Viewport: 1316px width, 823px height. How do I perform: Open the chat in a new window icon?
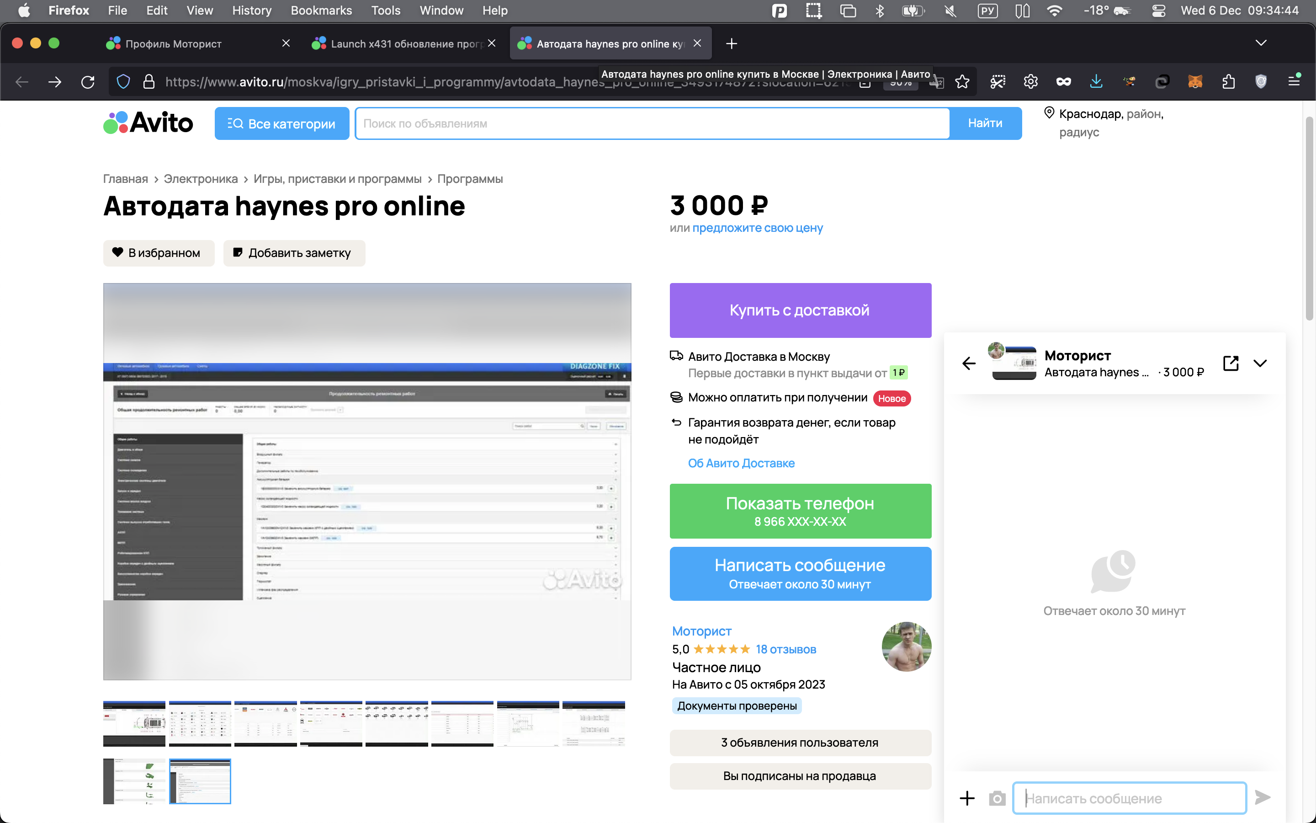[1231, 363]
